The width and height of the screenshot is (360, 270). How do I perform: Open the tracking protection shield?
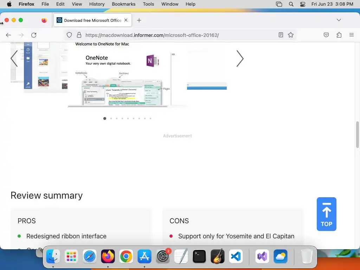(69, 35)
